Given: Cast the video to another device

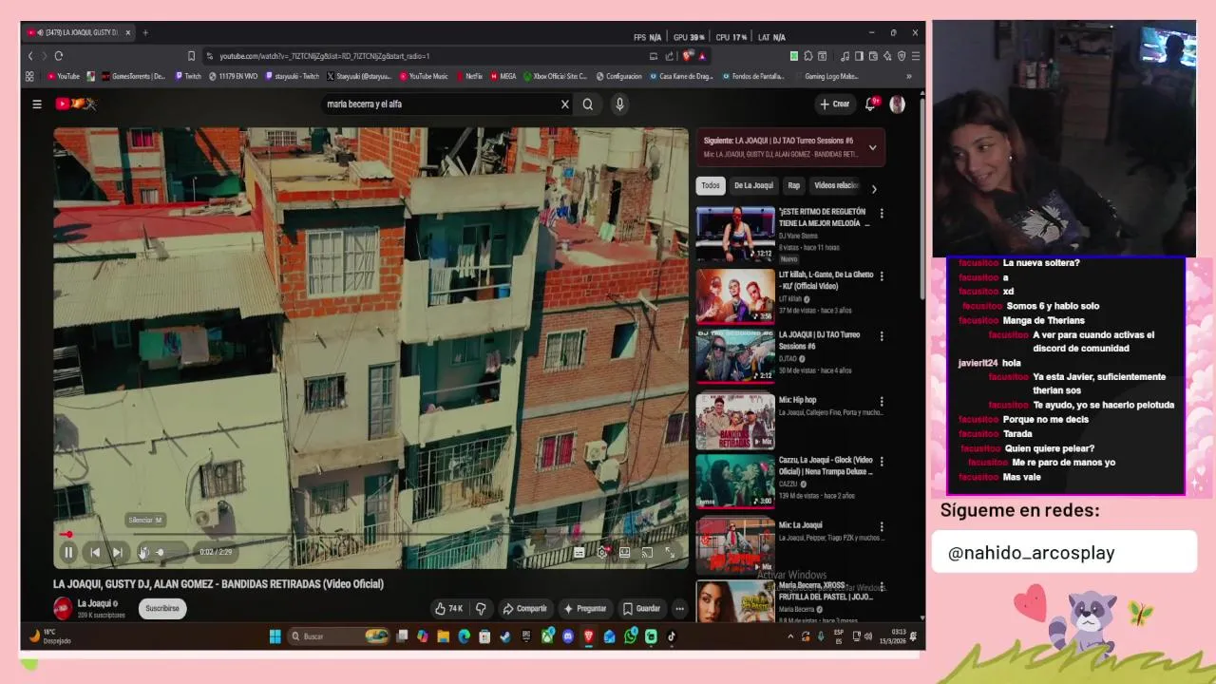Looking at the screenshot, I should coord(647,552).
